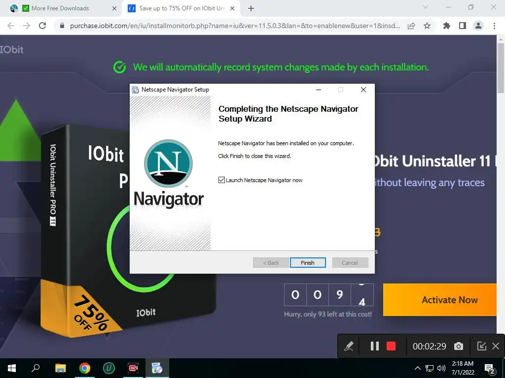Toggle Chrome side panel icon
This screenshot has height=378, width=505.
(x=463, y=26)
